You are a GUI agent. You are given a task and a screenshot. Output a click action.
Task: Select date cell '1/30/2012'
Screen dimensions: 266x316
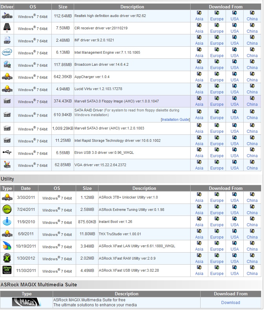point(26,258)
